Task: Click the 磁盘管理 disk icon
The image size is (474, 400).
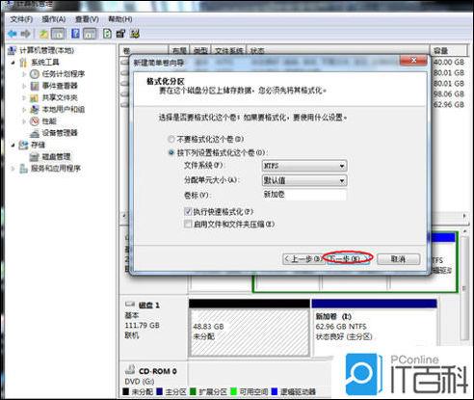Action: click(35, 157)
